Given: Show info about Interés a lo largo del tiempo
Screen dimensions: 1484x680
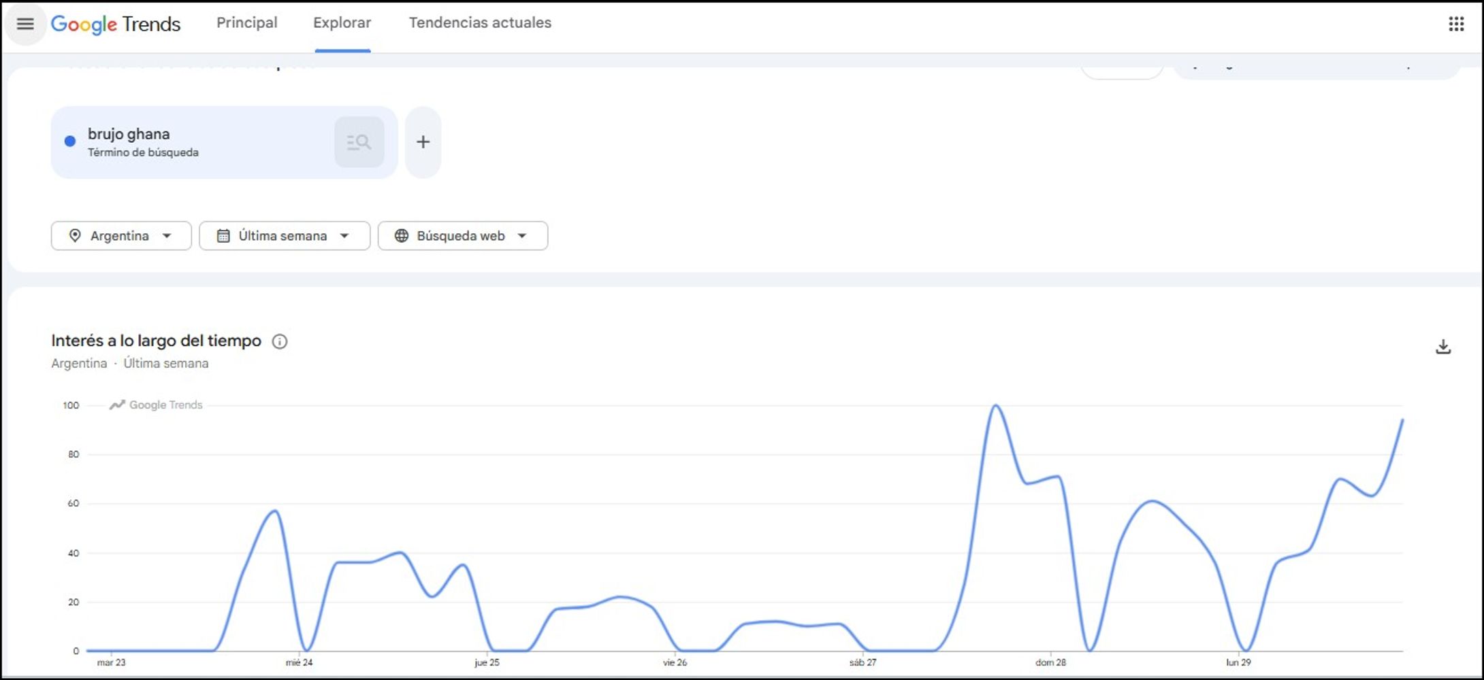Looking at the screenshot, I should pyautogui.click(x=280, y=341).
